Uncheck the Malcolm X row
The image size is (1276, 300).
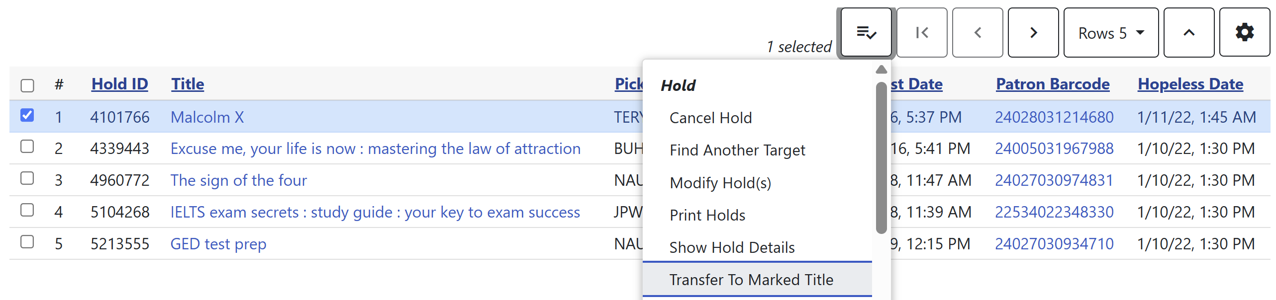pyautogui.click(x=27, y=115)
